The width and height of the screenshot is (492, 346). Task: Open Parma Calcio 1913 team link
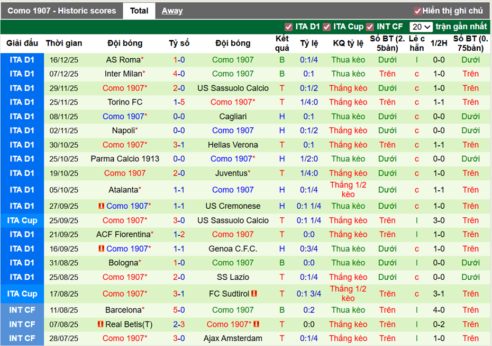pyautogui.click(x=125, y=159)
